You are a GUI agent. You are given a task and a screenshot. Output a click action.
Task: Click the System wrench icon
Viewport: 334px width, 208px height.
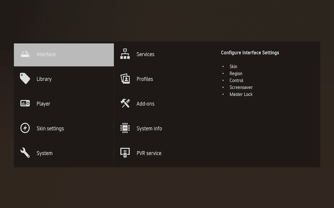point(25,153)
